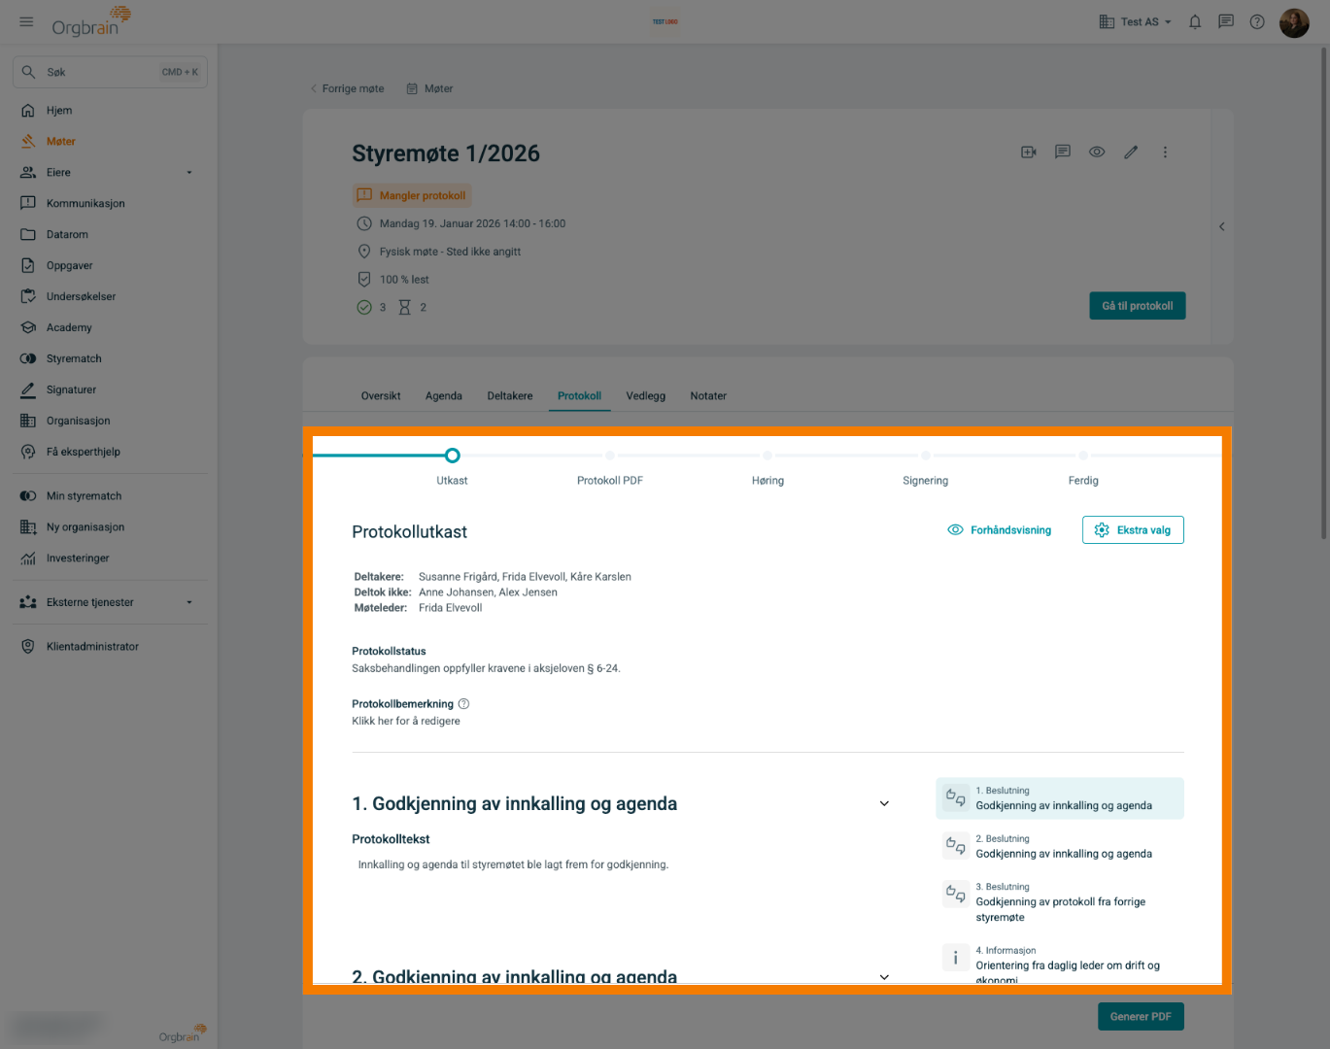Click "Klikk her for å redigere" remark text
The image size is (1330, 1049).
pyautogui.click(x=406, y=722)
